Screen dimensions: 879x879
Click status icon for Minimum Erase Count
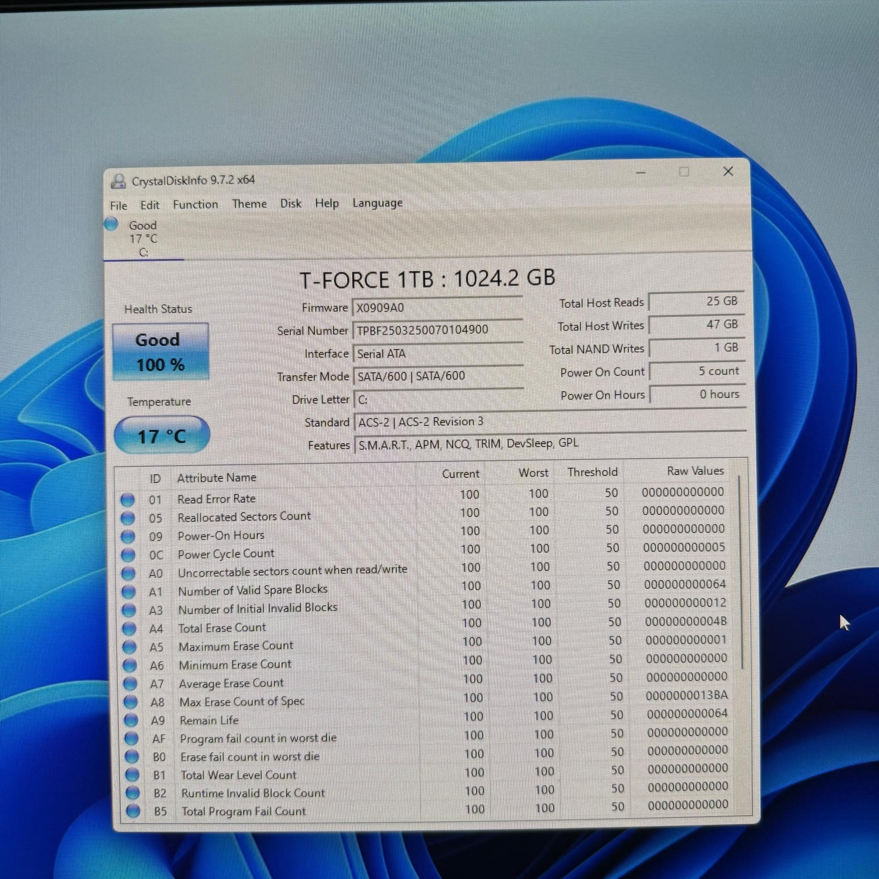(130, 666)
